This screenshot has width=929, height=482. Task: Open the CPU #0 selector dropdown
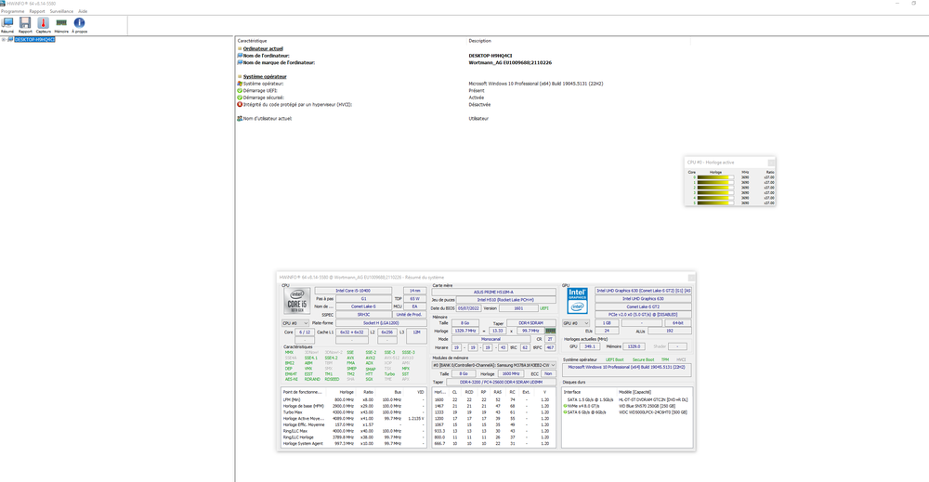click(295, 323)
